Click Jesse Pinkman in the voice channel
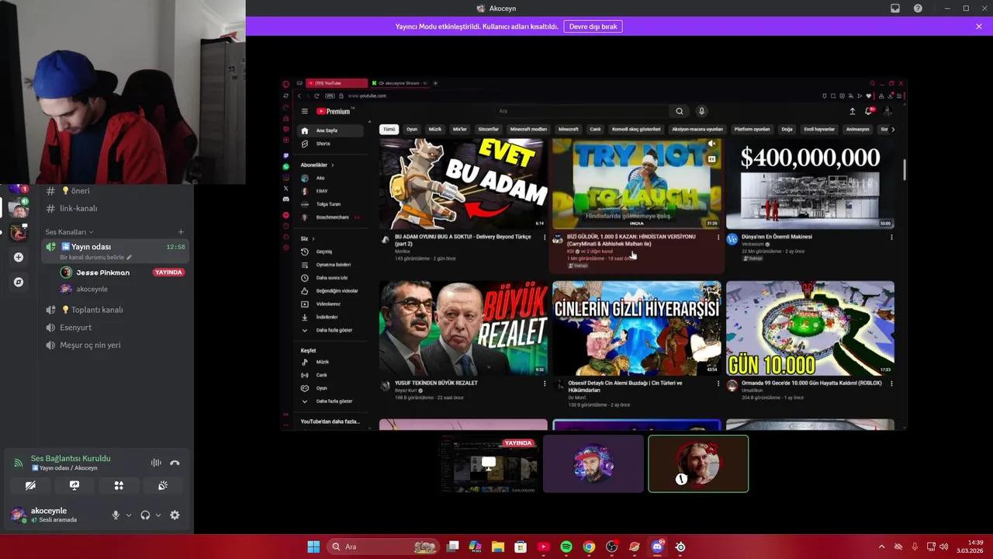Image resolution: width=993 pixels, height=559 pixels. 102,273
